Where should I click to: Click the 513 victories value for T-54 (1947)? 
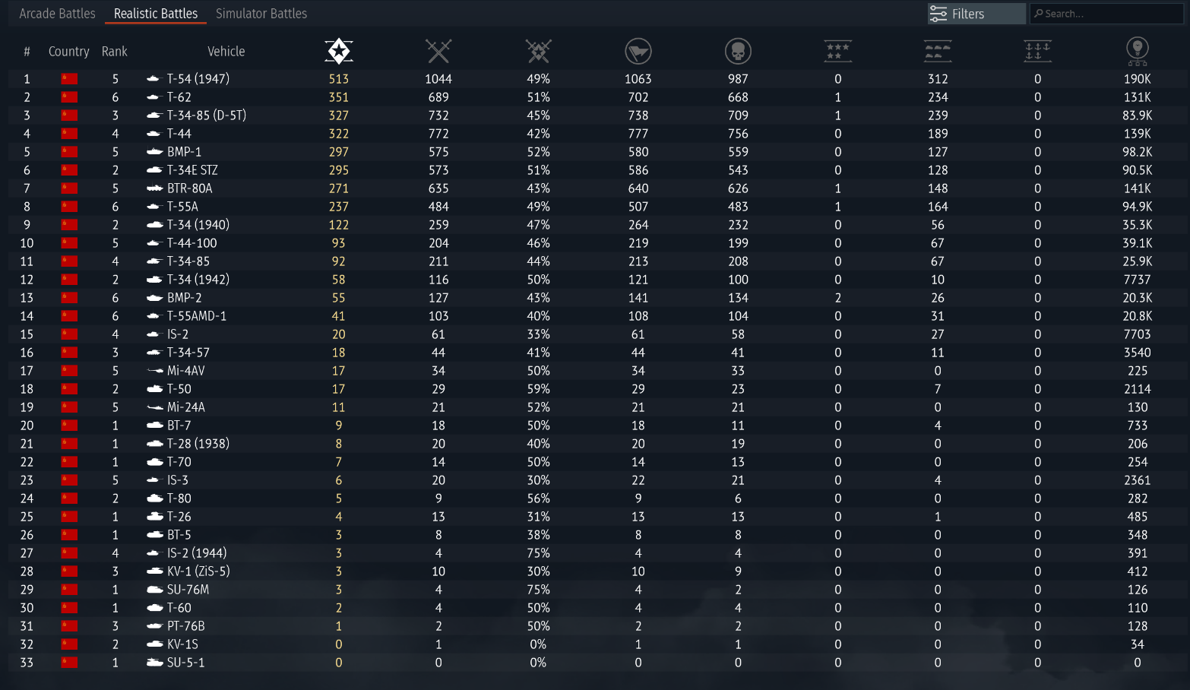(339, 79)
